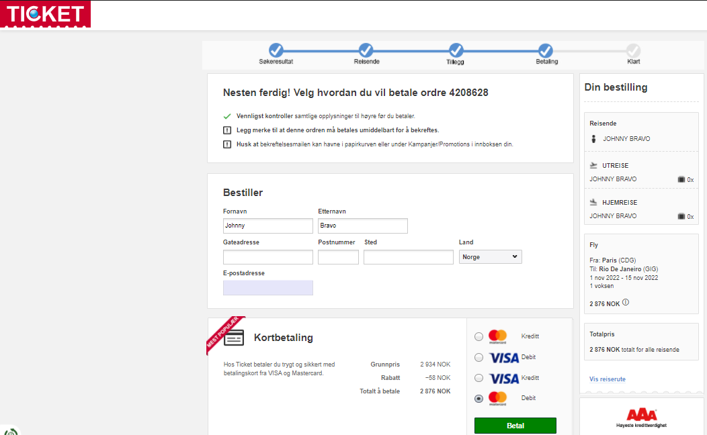Click the order heading with number 4208628
This screenshot has height=435, width=707.
(356, 93)
